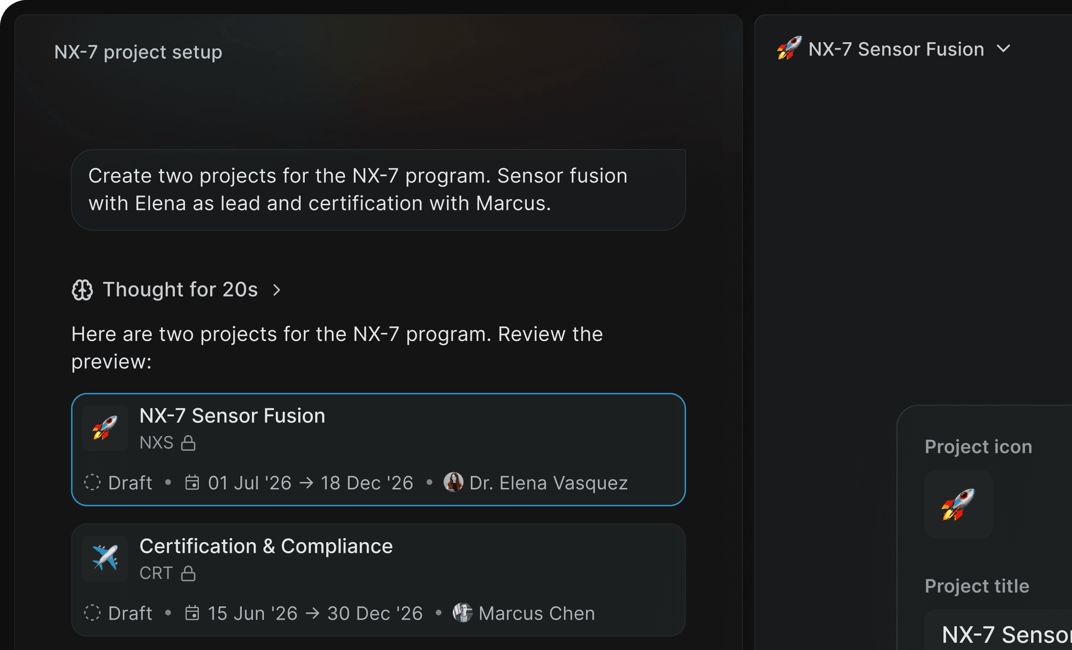Click the rocket icon on the Sensor Fusion card
1072x650 pixels.
(105, 428)
